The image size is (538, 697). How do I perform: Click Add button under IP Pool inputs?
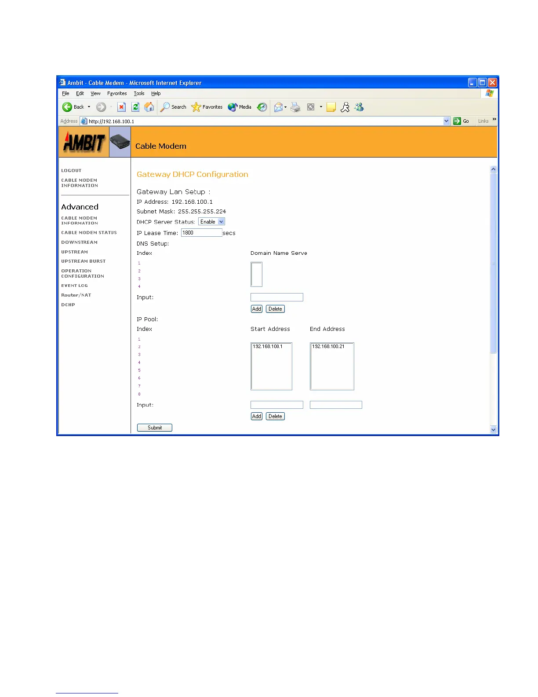coord(257,416)
